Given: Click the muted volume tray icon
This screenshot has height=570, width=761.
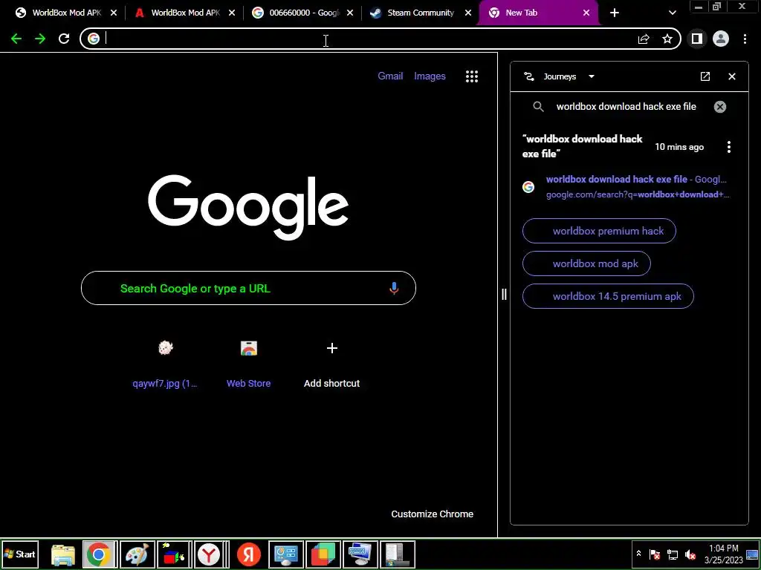Looking at the screenshot, I should [x=690, y=554].
